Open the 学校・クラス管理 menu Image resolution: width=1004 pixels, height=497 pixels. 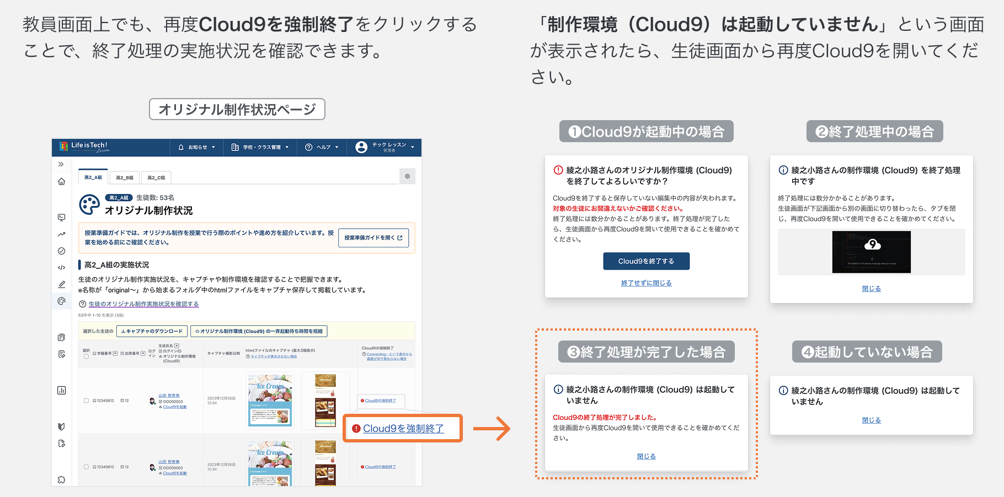click(x=260, y=147)
